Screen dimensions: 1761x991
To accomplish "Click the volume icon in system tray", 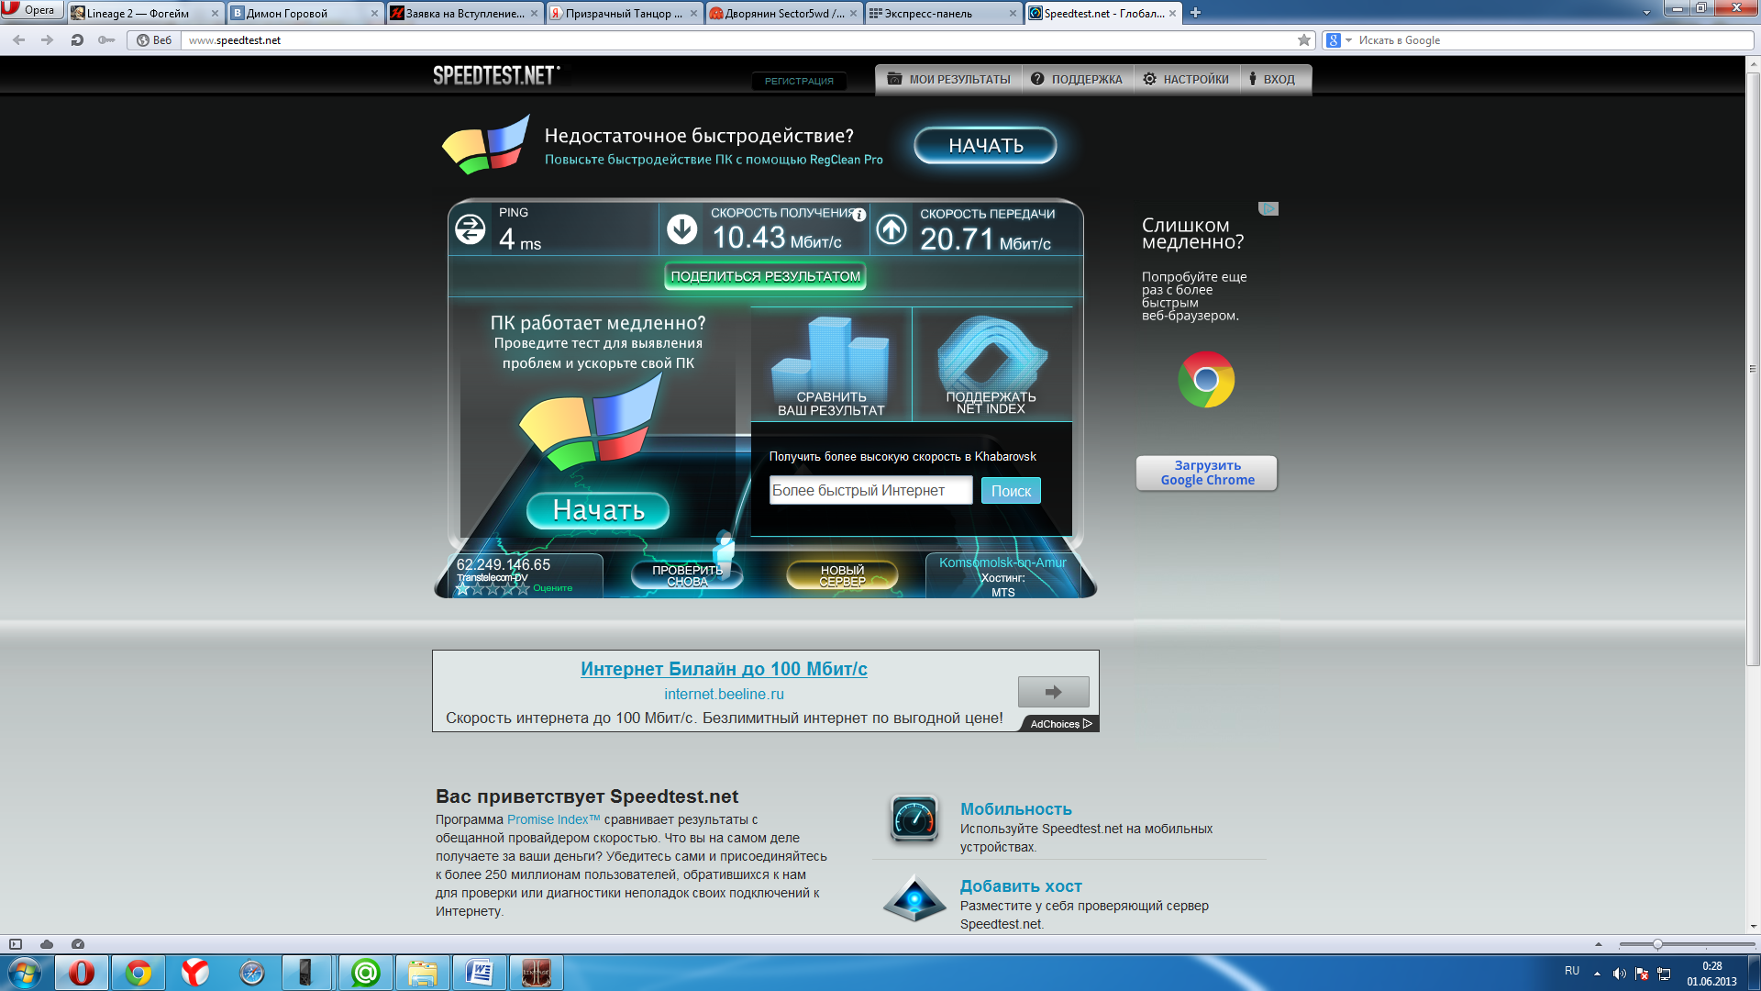I will 1619,974.
